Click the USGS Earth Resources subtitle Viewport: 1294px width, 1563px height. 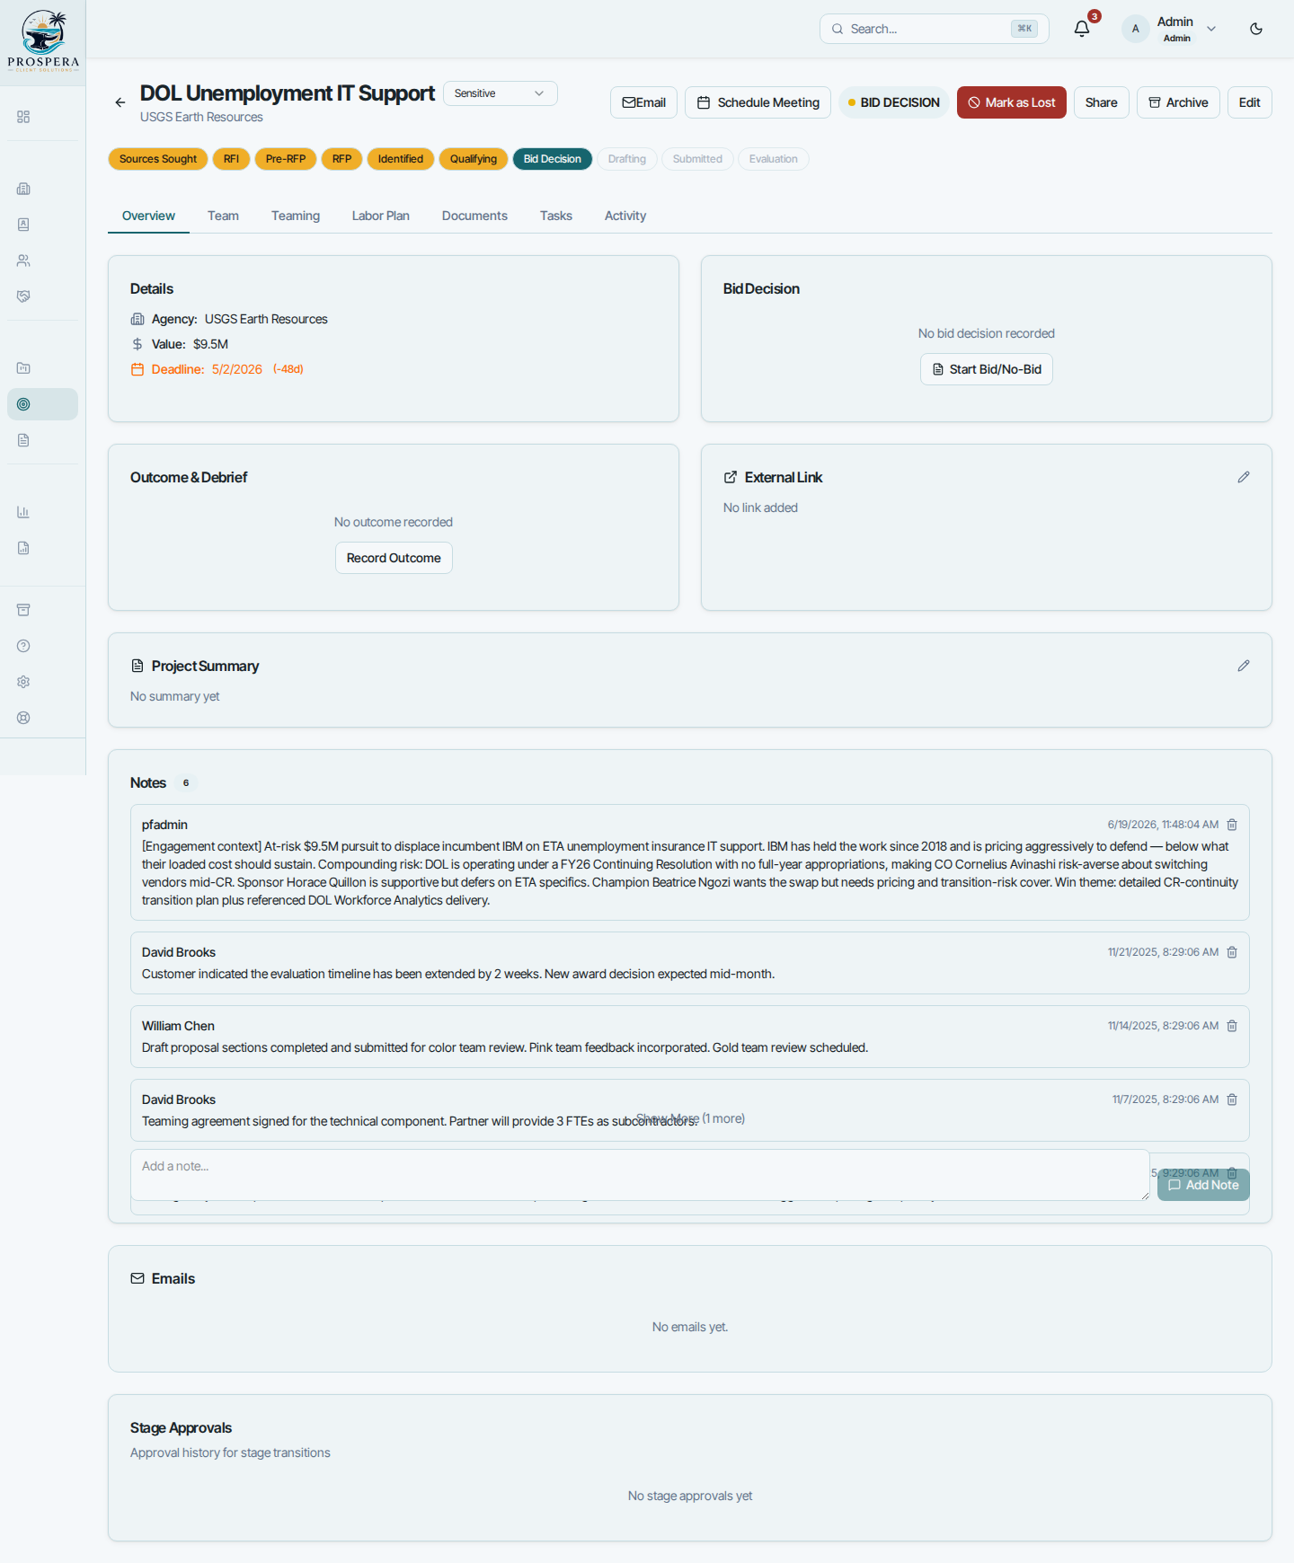[201, 117]
